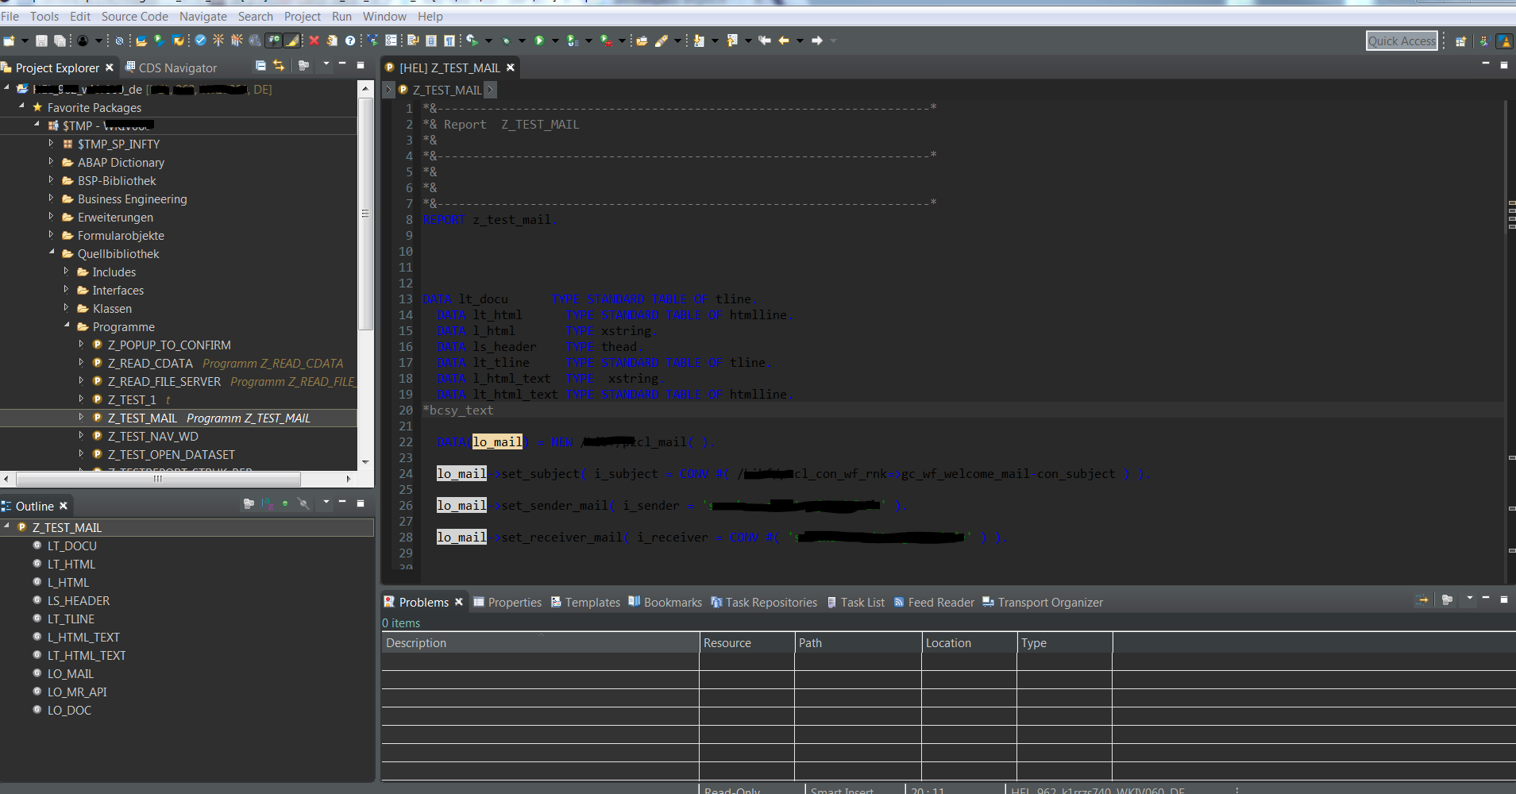The image size is (1516, 794).
Task: Click the green Run button
Action: point(539,40)
